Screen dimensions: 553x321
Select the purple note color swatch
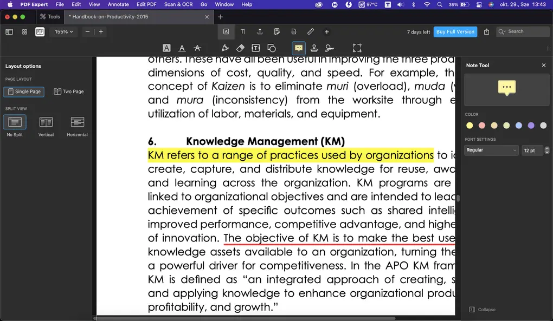(531, 125)
